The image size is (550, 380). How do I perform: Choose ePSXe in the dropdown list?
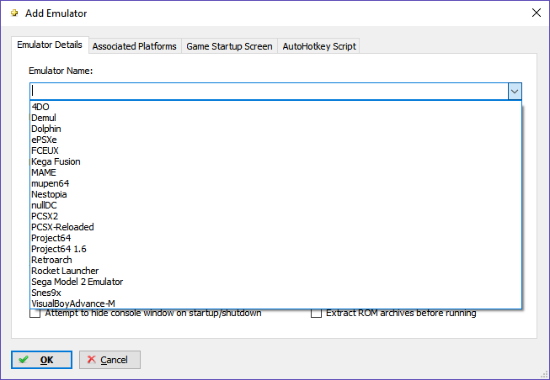tap(275, 140)
